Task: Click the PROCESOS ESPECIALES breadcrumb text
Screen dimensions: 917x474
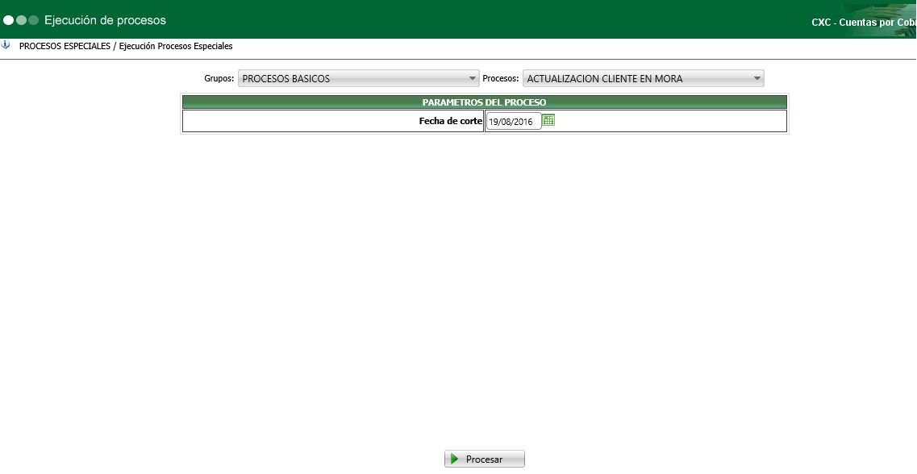Action: coord(65,46)
